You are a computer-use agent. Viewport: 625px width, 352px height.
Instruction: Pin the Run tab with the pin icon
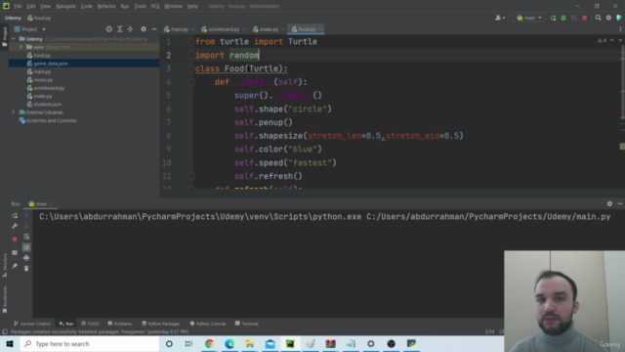[x=15, y=266]
